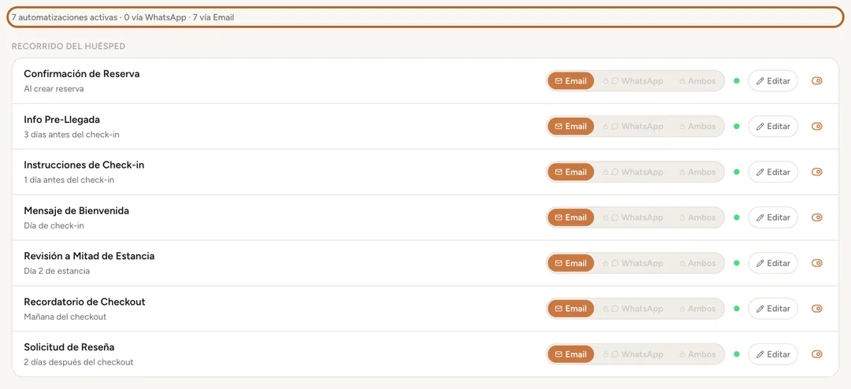
Task: Click the green status dot for Revisión a Mitad de Estancia
Action: click(x=737, y=263)
